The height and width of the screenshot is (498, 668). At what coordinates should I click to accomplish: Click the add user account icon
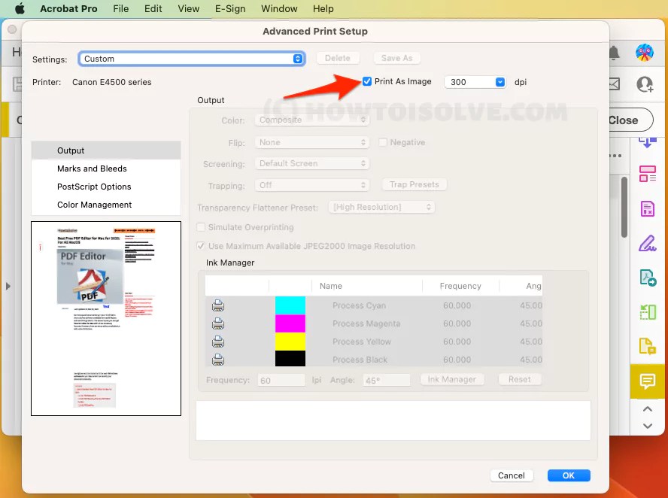[644, 84]
